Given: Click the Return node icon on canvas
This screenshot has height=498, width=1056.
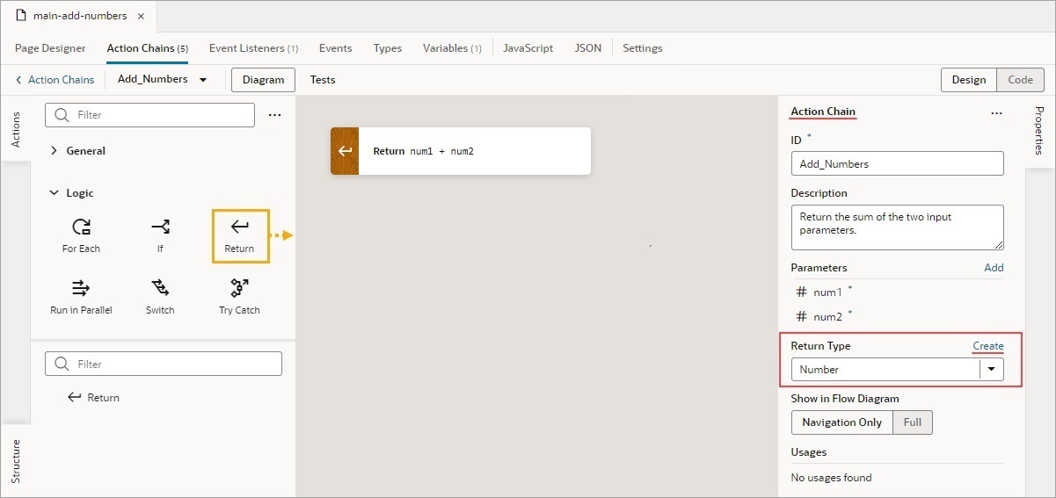Looking at the screenshot, I should tap(345, 151).
